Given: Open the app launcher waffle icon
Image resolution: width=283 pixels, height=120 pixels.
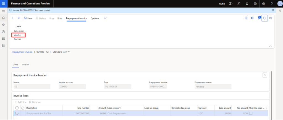Looking at the screenshot, I should [x=3, y=3].
